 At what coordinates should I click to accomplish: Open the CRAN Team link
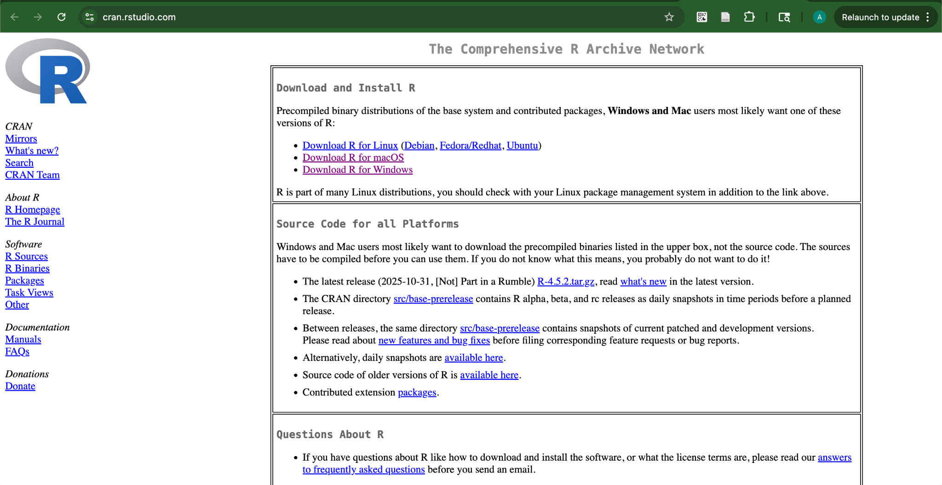tap(32, 175)
